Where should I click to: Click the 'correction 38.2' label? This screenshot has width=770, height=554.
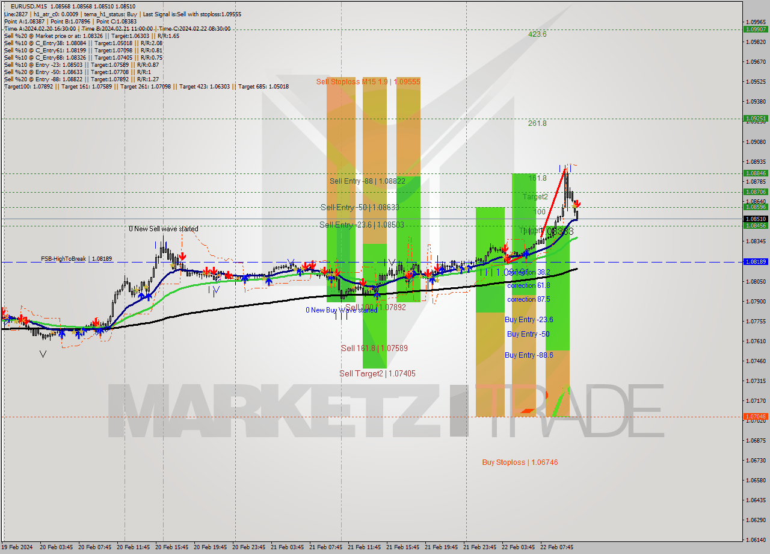pos(528,272)
